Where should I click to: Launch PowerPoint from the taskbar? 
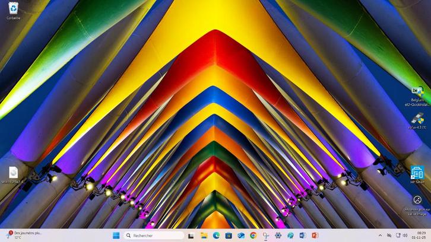pos(315,235)
